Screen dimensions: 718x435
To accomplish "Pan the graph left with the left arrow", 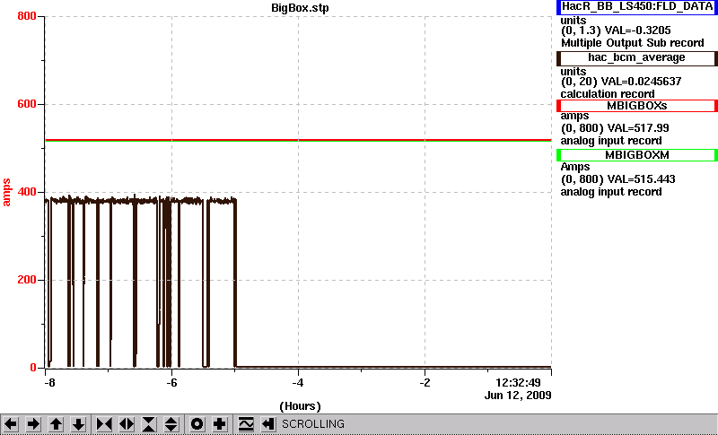I will [x=11, y=424].
